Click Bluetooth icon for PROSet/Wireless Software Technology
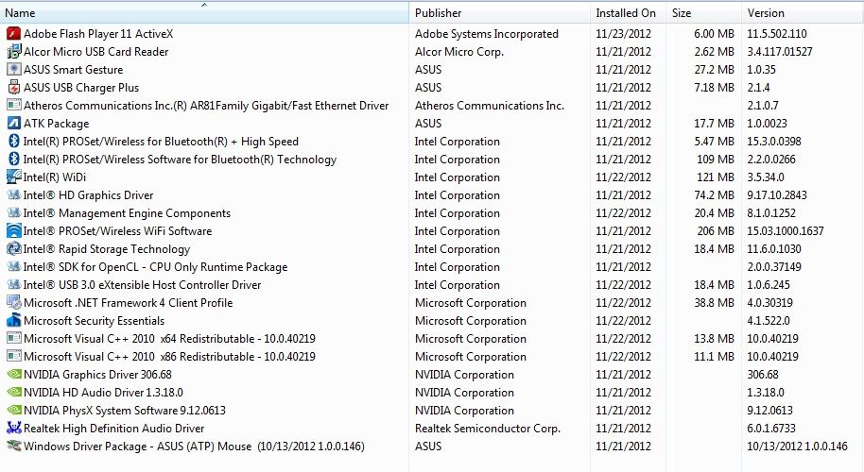The image size is (864, 472). [x=14, y=159]
